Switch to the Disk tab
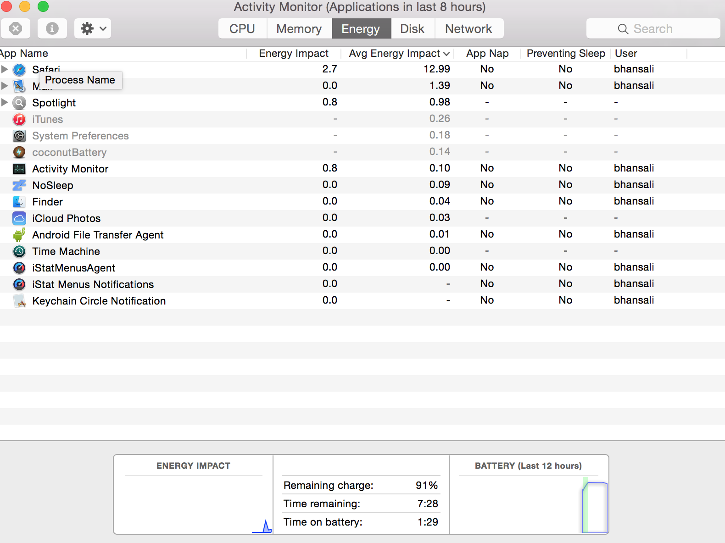725x543 pixels. (x=413, y=29)
